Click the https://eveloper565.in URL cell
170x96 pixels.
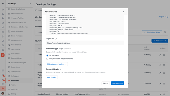pyautogui.click(x=82, y=94)
